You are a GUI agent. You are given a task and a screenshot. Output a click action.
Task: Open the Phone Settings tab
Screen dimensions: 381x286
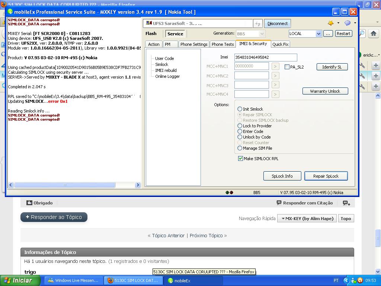(194, 44)
